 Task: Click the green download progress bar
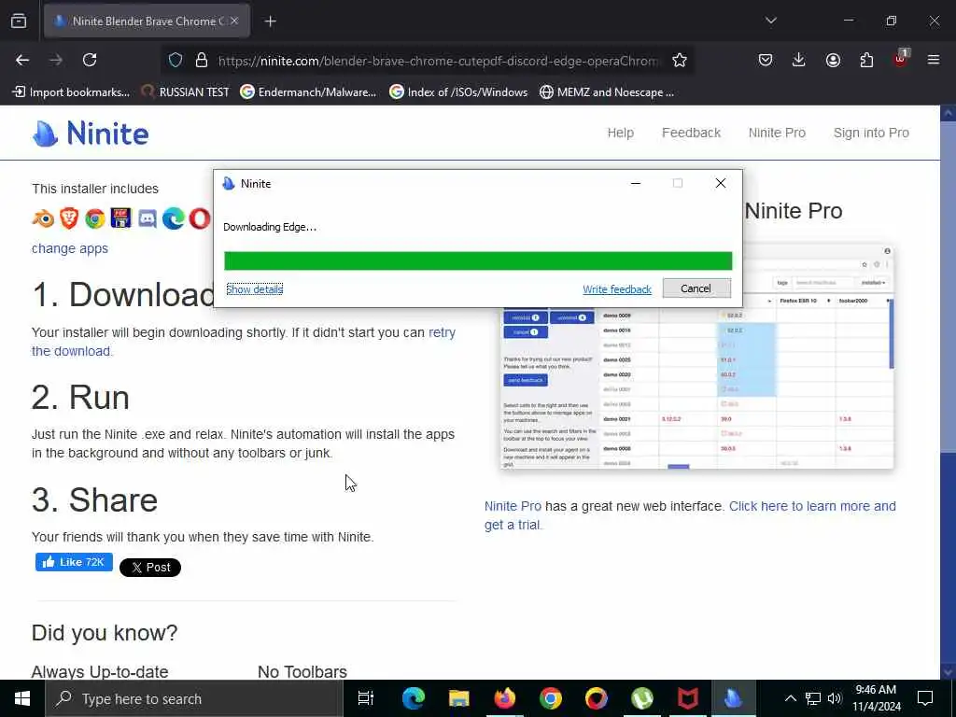click(478, 261)
